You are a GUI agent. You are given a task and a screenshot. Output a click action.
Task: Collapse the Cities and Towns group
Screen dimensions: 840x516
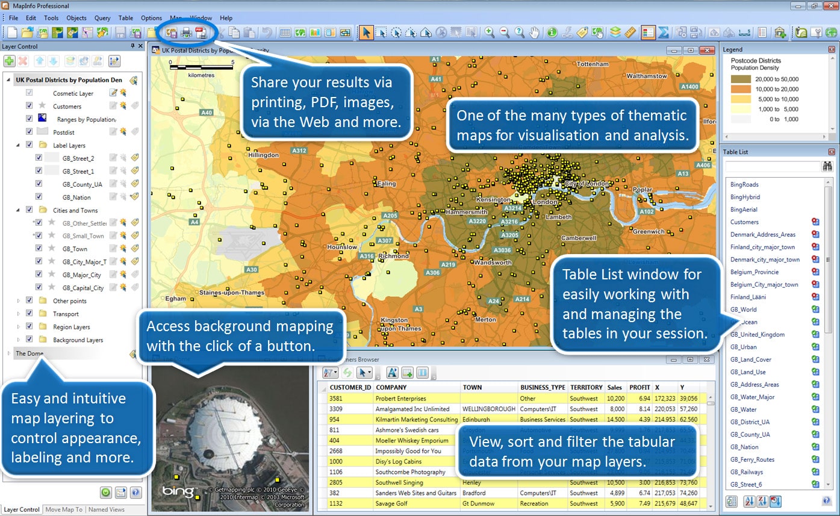point(18,210)
